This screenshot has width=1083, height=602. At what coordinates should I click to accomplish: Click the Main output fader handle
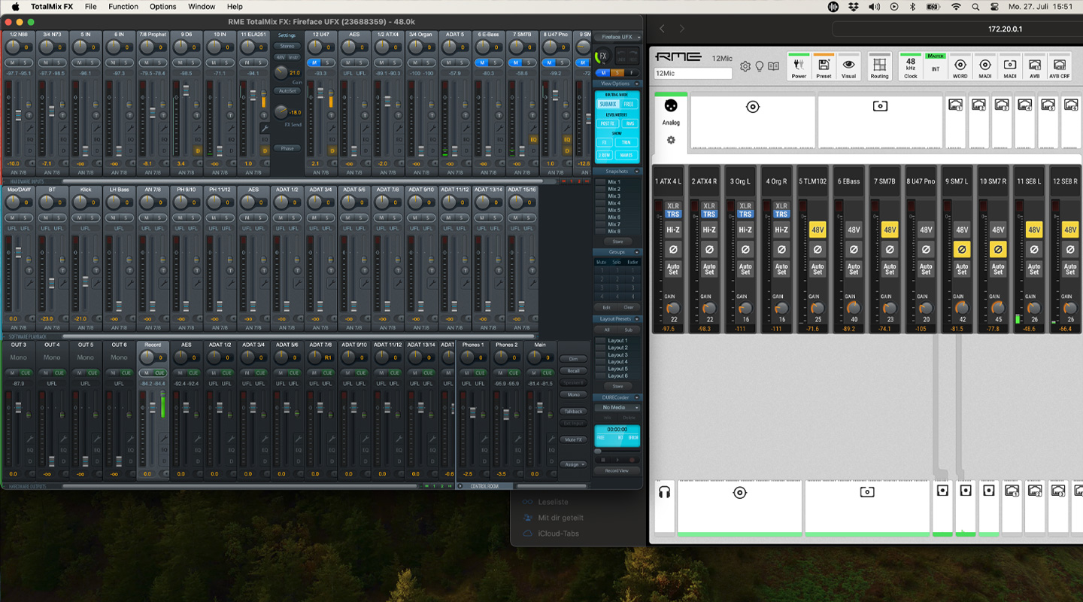539,409
